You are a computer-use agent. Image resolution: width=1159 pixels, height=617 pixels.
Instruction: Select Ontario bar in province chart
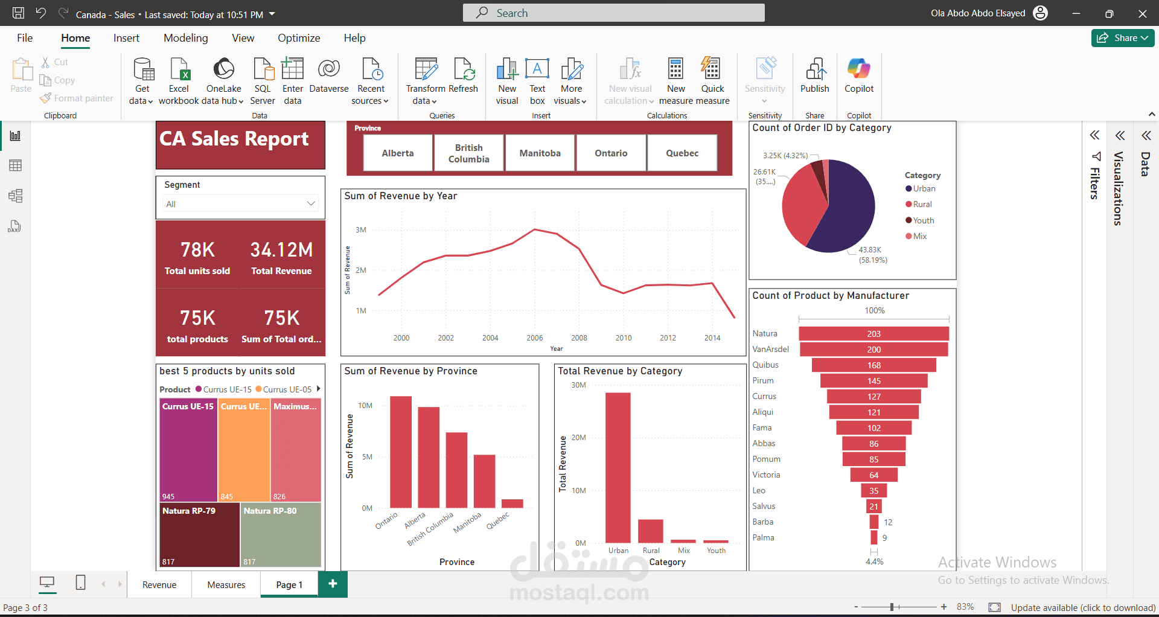click(401, 452)
